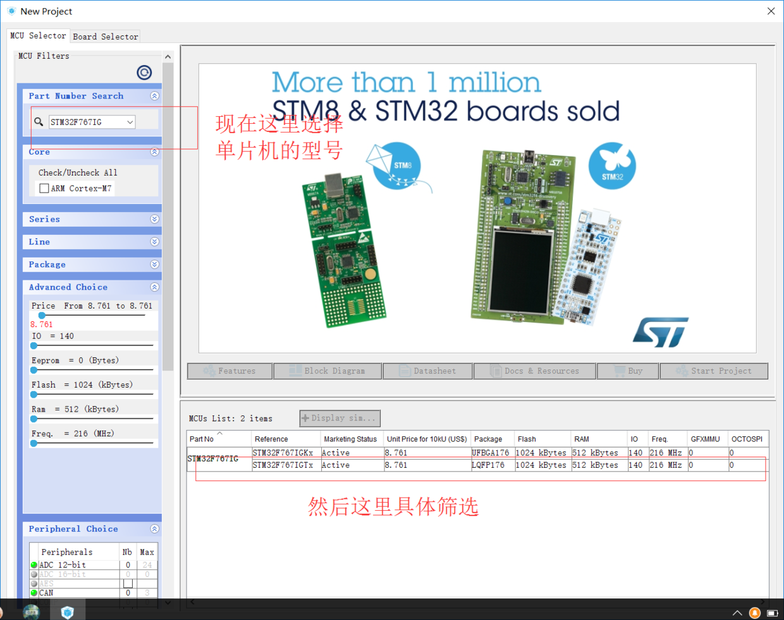Switch to the Board Selector tab

point(105,37)
